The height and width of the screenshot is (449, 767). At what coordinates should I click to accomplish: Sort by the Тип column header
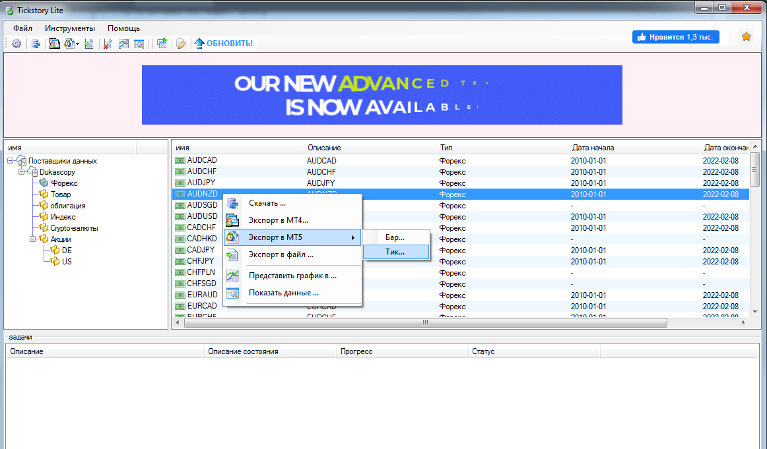click(502, 148)
